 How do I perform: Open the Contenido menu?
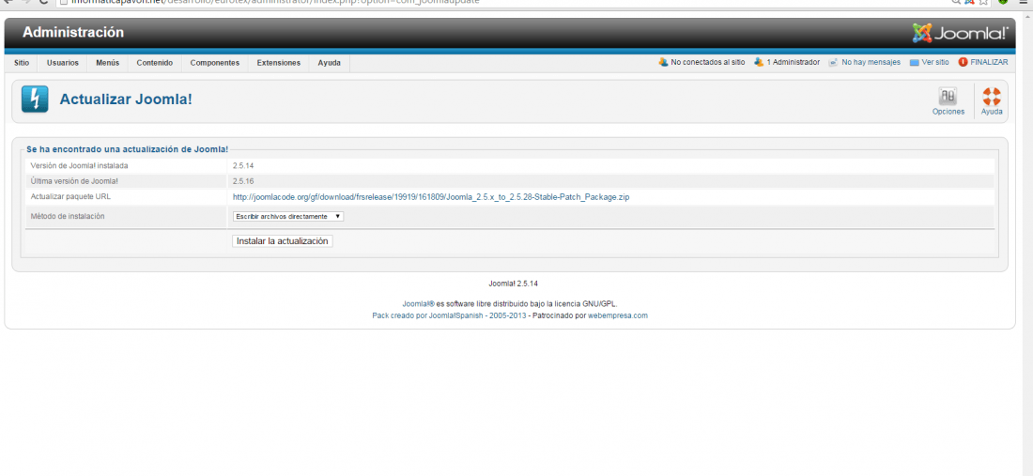(155, 63)
